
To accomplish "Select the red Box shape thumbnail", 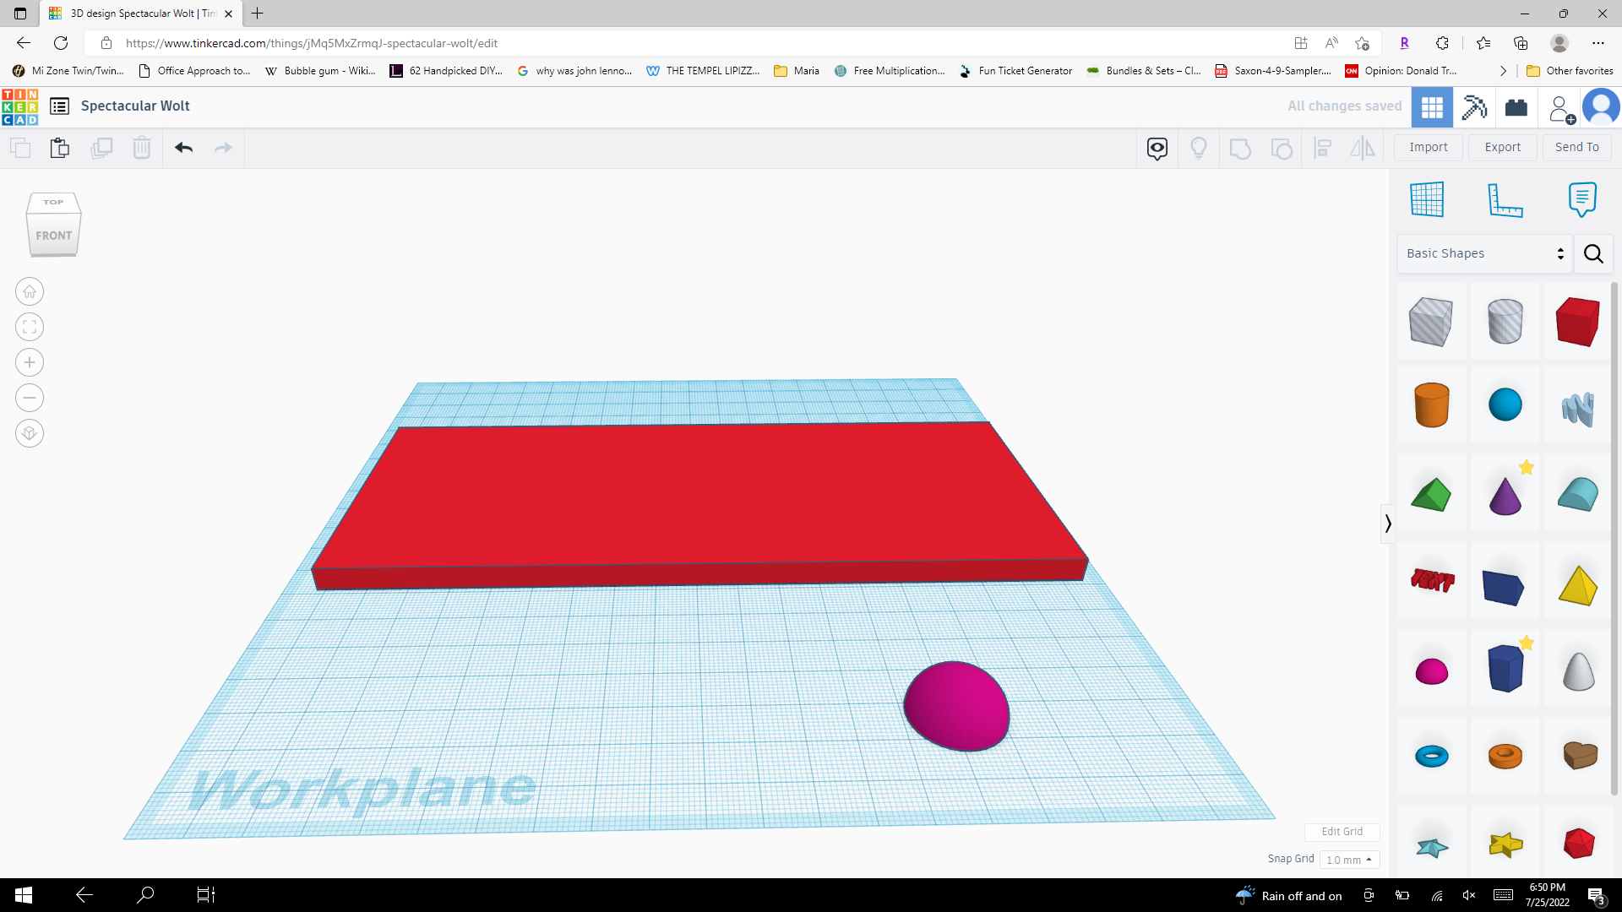I will (x=1576, y=322).
